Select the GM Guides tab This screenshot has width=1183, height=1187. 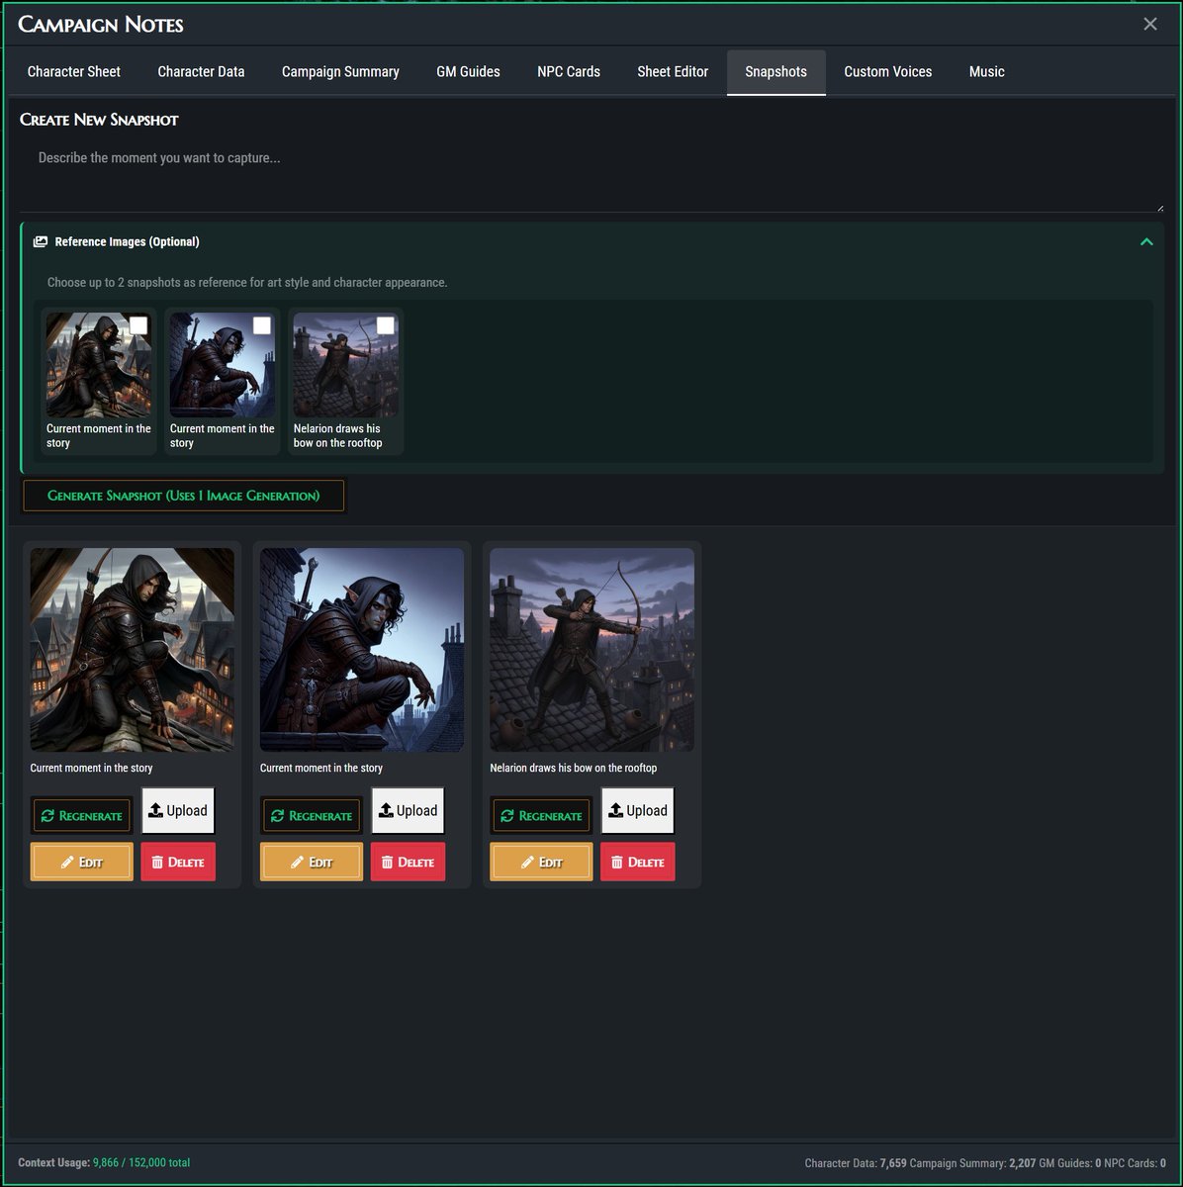tap(468, 71)
